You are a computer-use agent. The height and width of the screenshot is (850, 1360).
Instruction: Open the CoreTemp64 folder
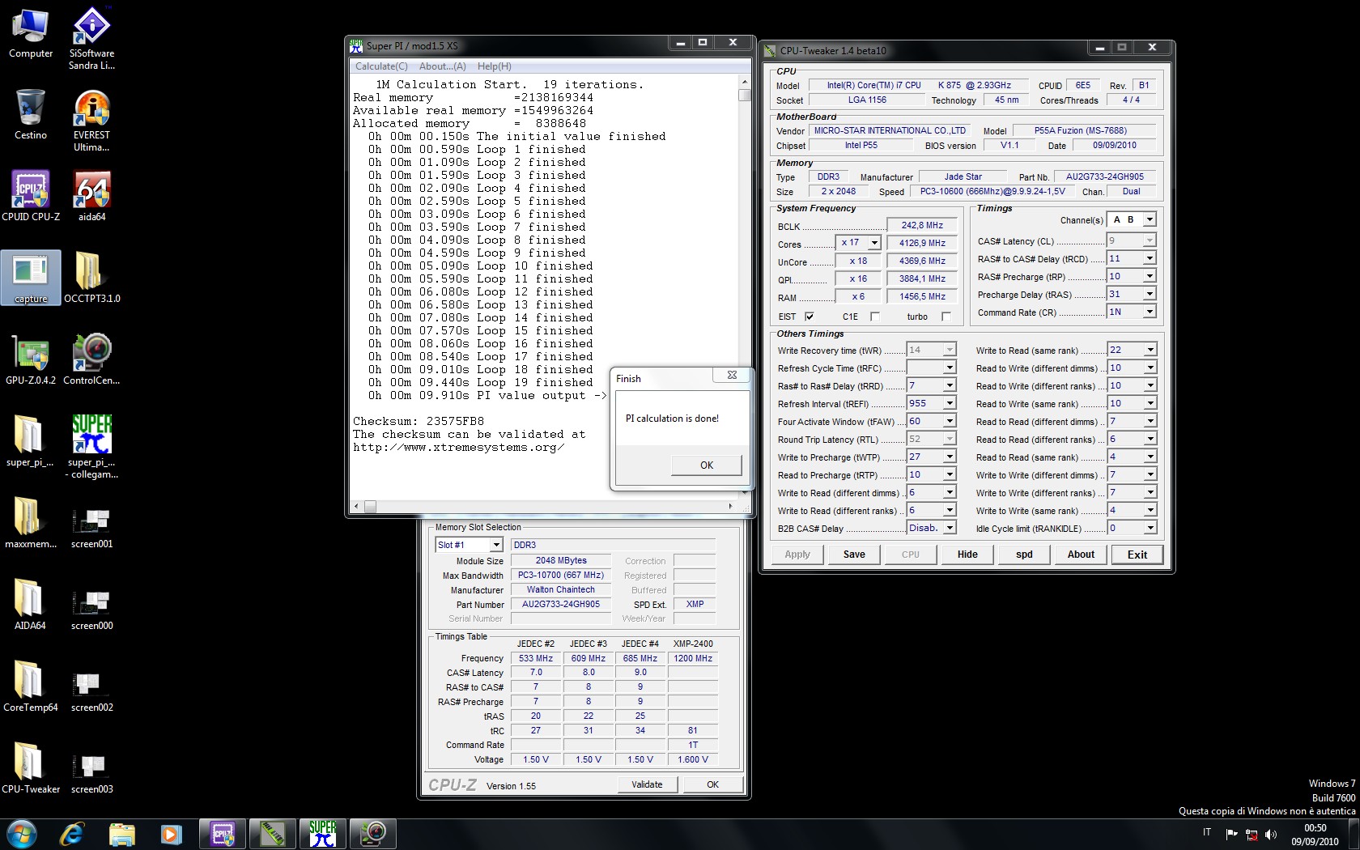(30, 686)
